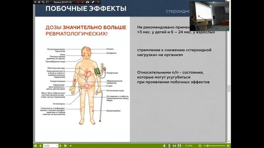
Task: Pause the screen recording
Action: 78,2
